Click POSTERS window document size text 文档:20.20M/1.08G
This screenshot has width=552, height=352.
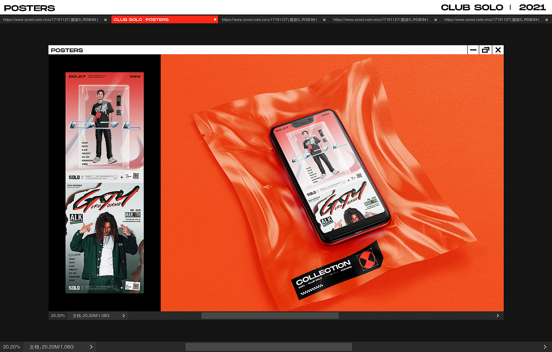click(91, 316)
